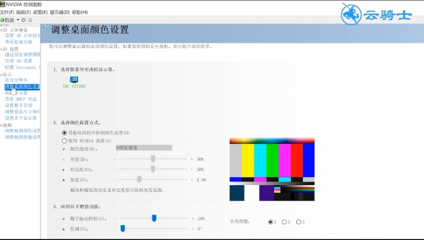Open 旋转显示器 tree item
The width and height of the screenshot is (424, 240).
click(x=16, y=93)
